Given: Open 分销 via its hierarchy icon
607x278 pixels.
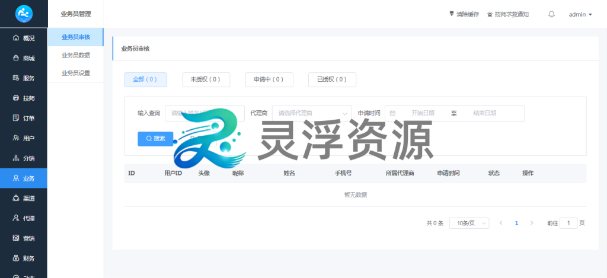Looking at the screenshot, I should click(16, 158).
